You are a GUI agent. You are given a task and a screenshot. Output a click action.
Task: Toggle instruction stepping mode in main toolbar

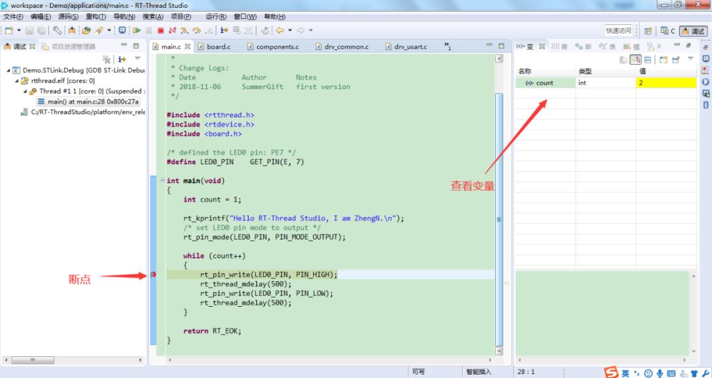click(x=224, y=30)
